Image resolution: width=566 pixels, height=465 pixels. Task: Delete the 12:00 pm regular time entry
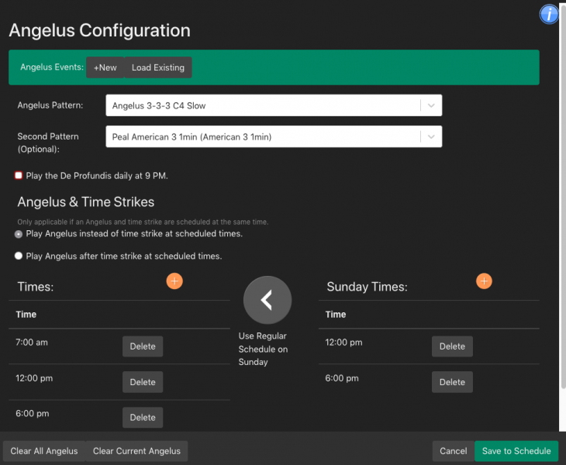[143, 382]
